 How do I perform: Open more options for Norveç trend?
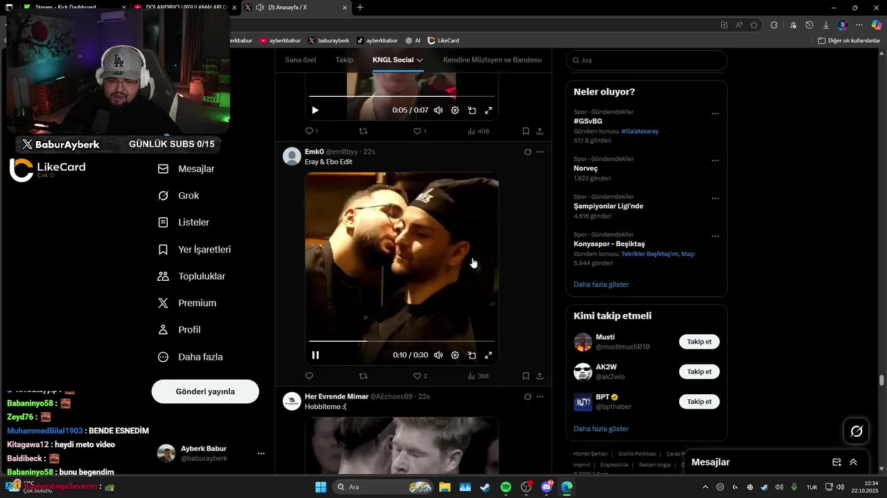coord(715,160)
